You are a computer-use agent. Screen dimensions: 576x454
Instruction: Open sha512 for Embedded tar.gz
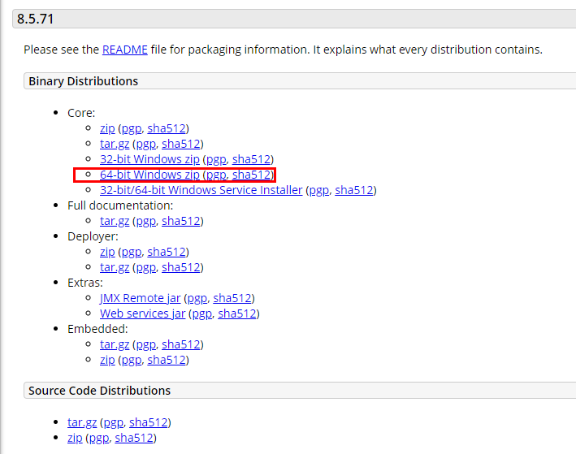(181, 344)
